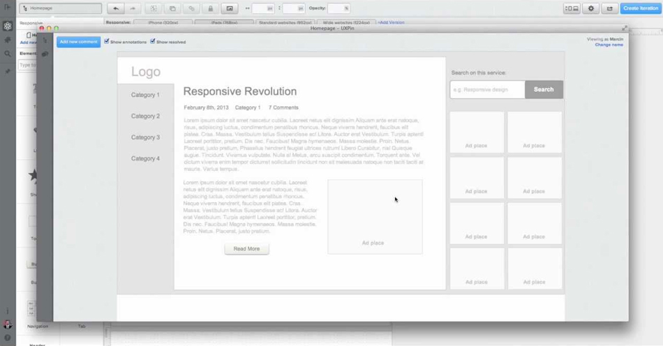Click the lock element icon
This screenshot has height=346, width=663.
[210, 8]
